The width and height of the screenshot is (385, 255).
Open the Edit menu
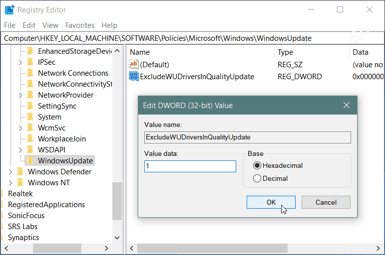pos(29,25)
